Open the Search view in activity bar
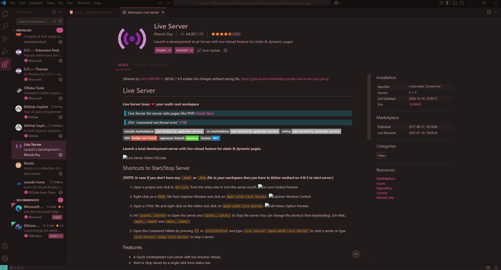The height and width of the screenshot is (270, 501). [x=5, y=26]
